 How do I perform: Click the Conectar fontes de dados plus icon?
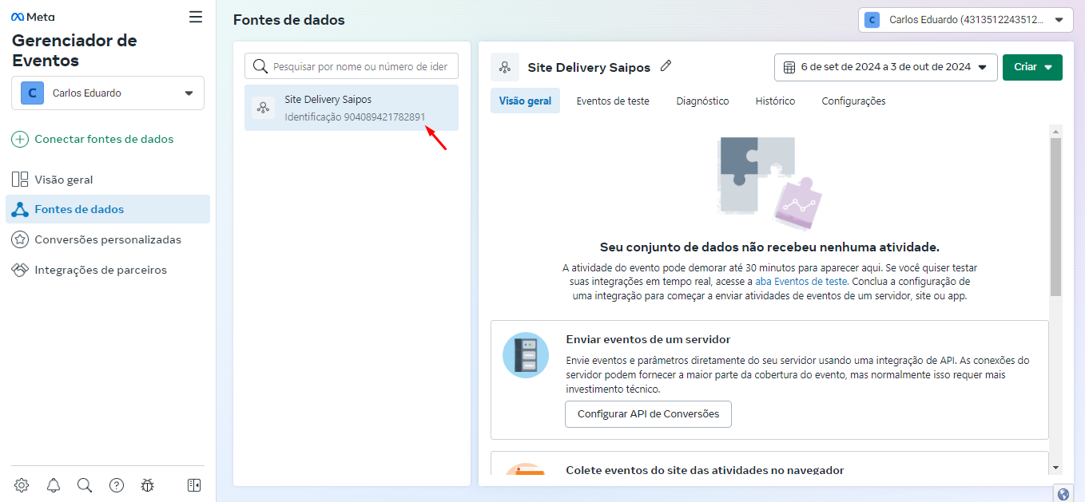click(x=20, y=140)
